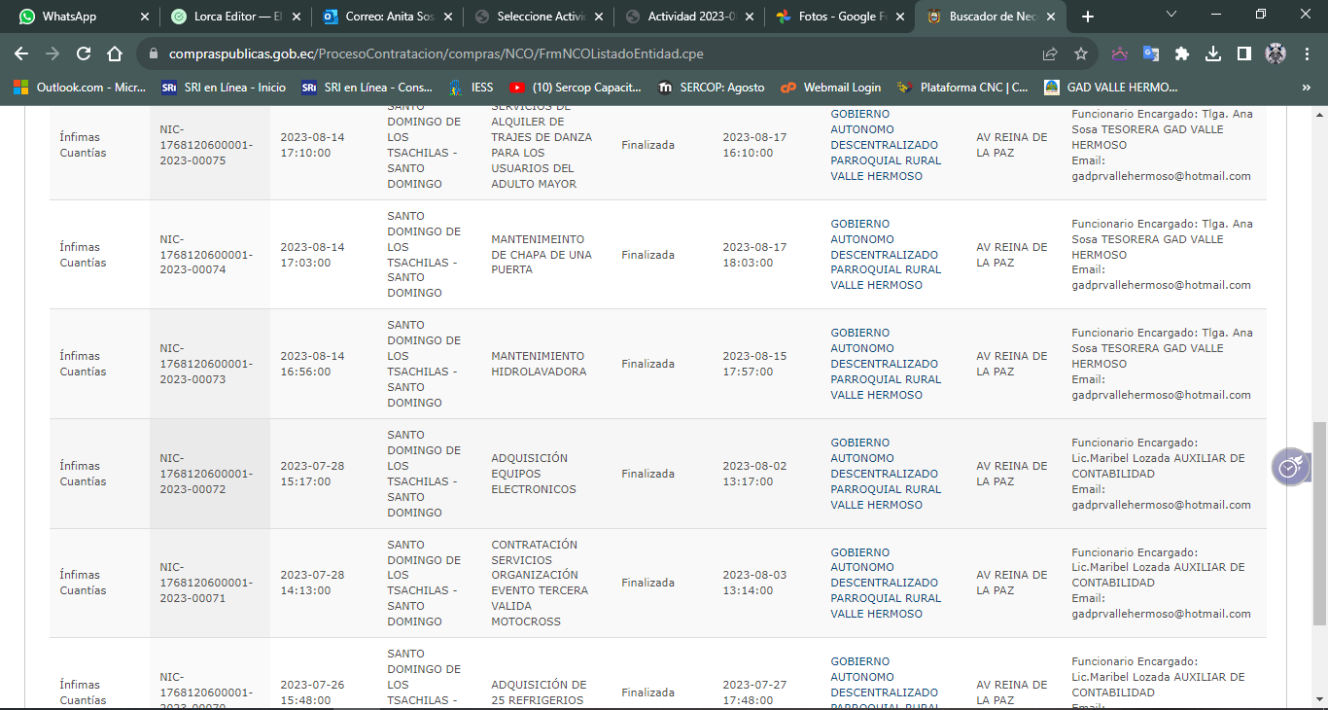
Task: Open a new tab with the plus button
Action: (1088, 17)
